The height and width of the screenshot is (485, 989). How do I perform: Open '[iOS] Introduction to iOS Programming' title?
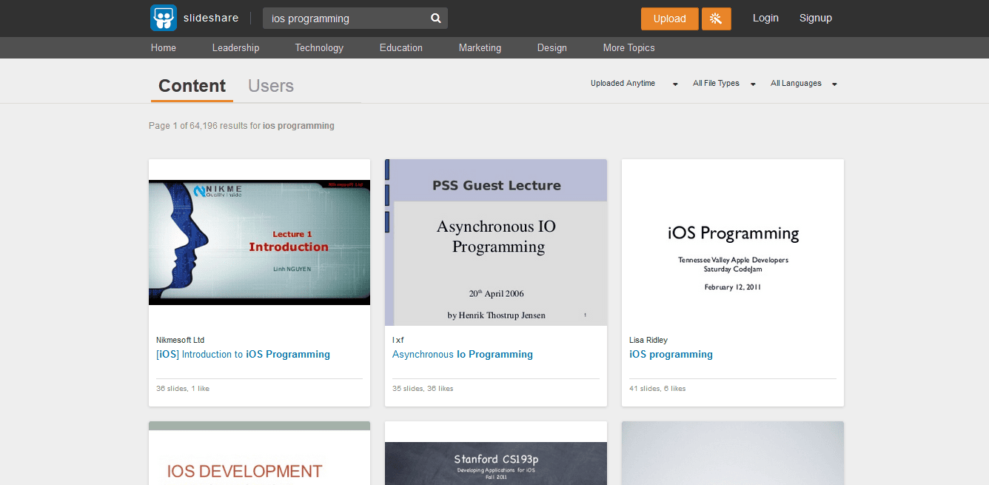pos(243,355)
